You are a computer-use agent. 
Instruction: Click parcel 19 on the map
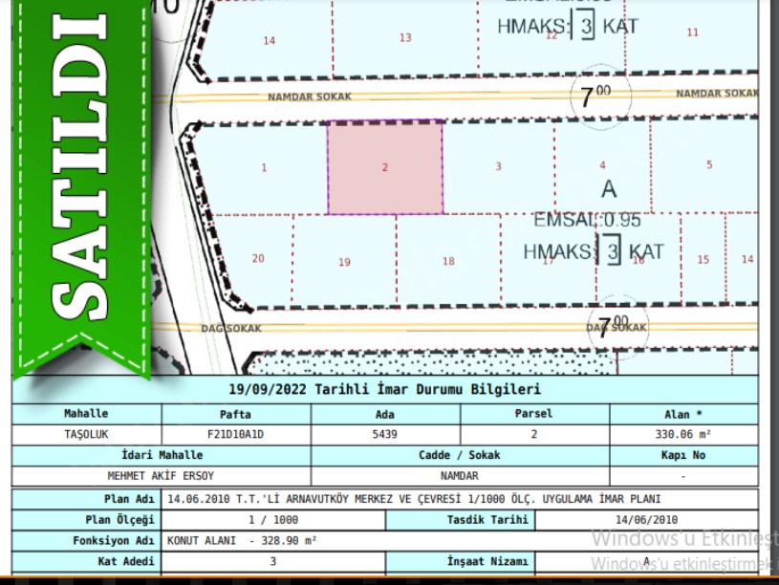[344, 261]
